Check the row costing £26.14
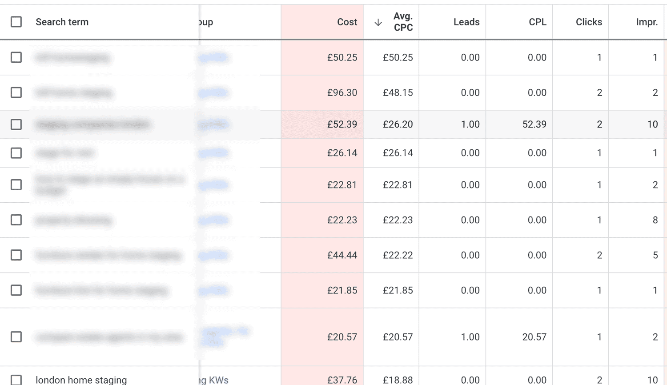The width and height of the screenshot is (667, 385). click(16, 152)
